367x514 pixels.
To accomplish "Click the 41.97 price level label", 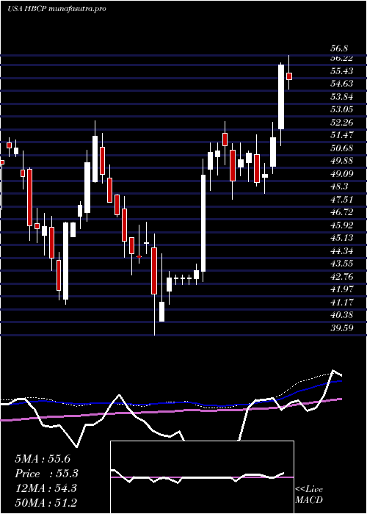I will click(x=341, y=289).
